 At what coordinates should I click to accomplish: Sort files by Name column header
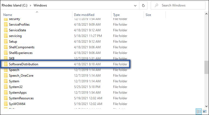(8, 15)
